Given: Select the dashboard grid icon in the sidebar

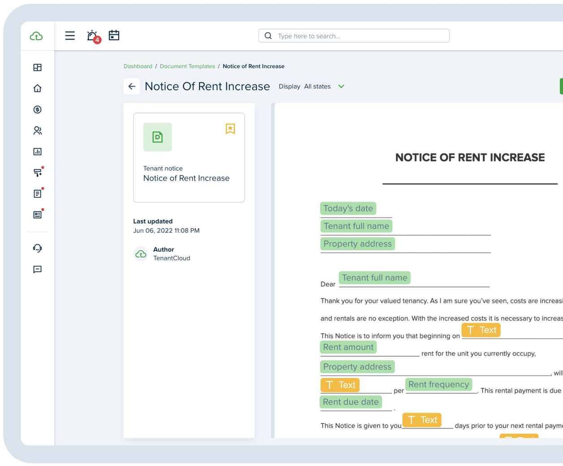Looking at the screenshot, I should (37, 67).
